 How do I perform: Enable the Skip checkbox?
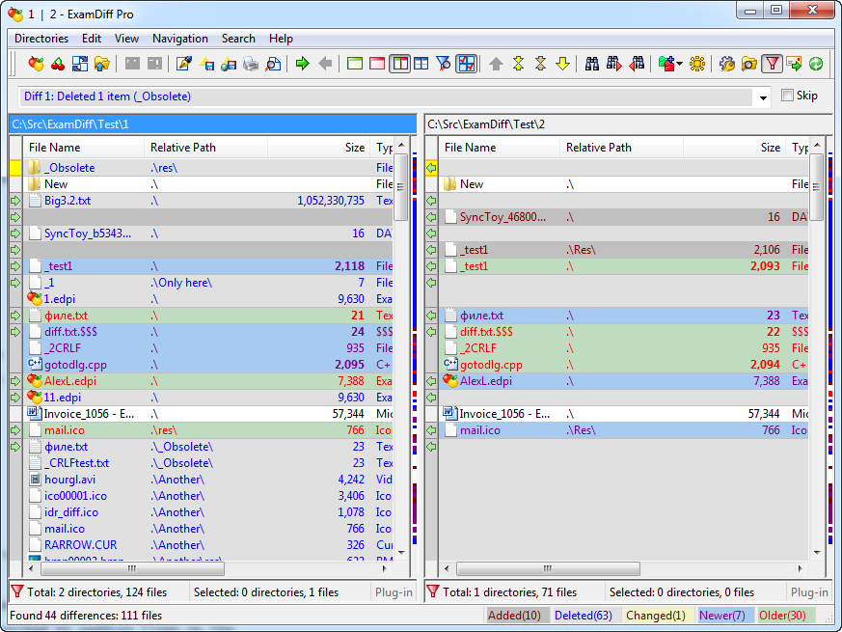point(787,96)
